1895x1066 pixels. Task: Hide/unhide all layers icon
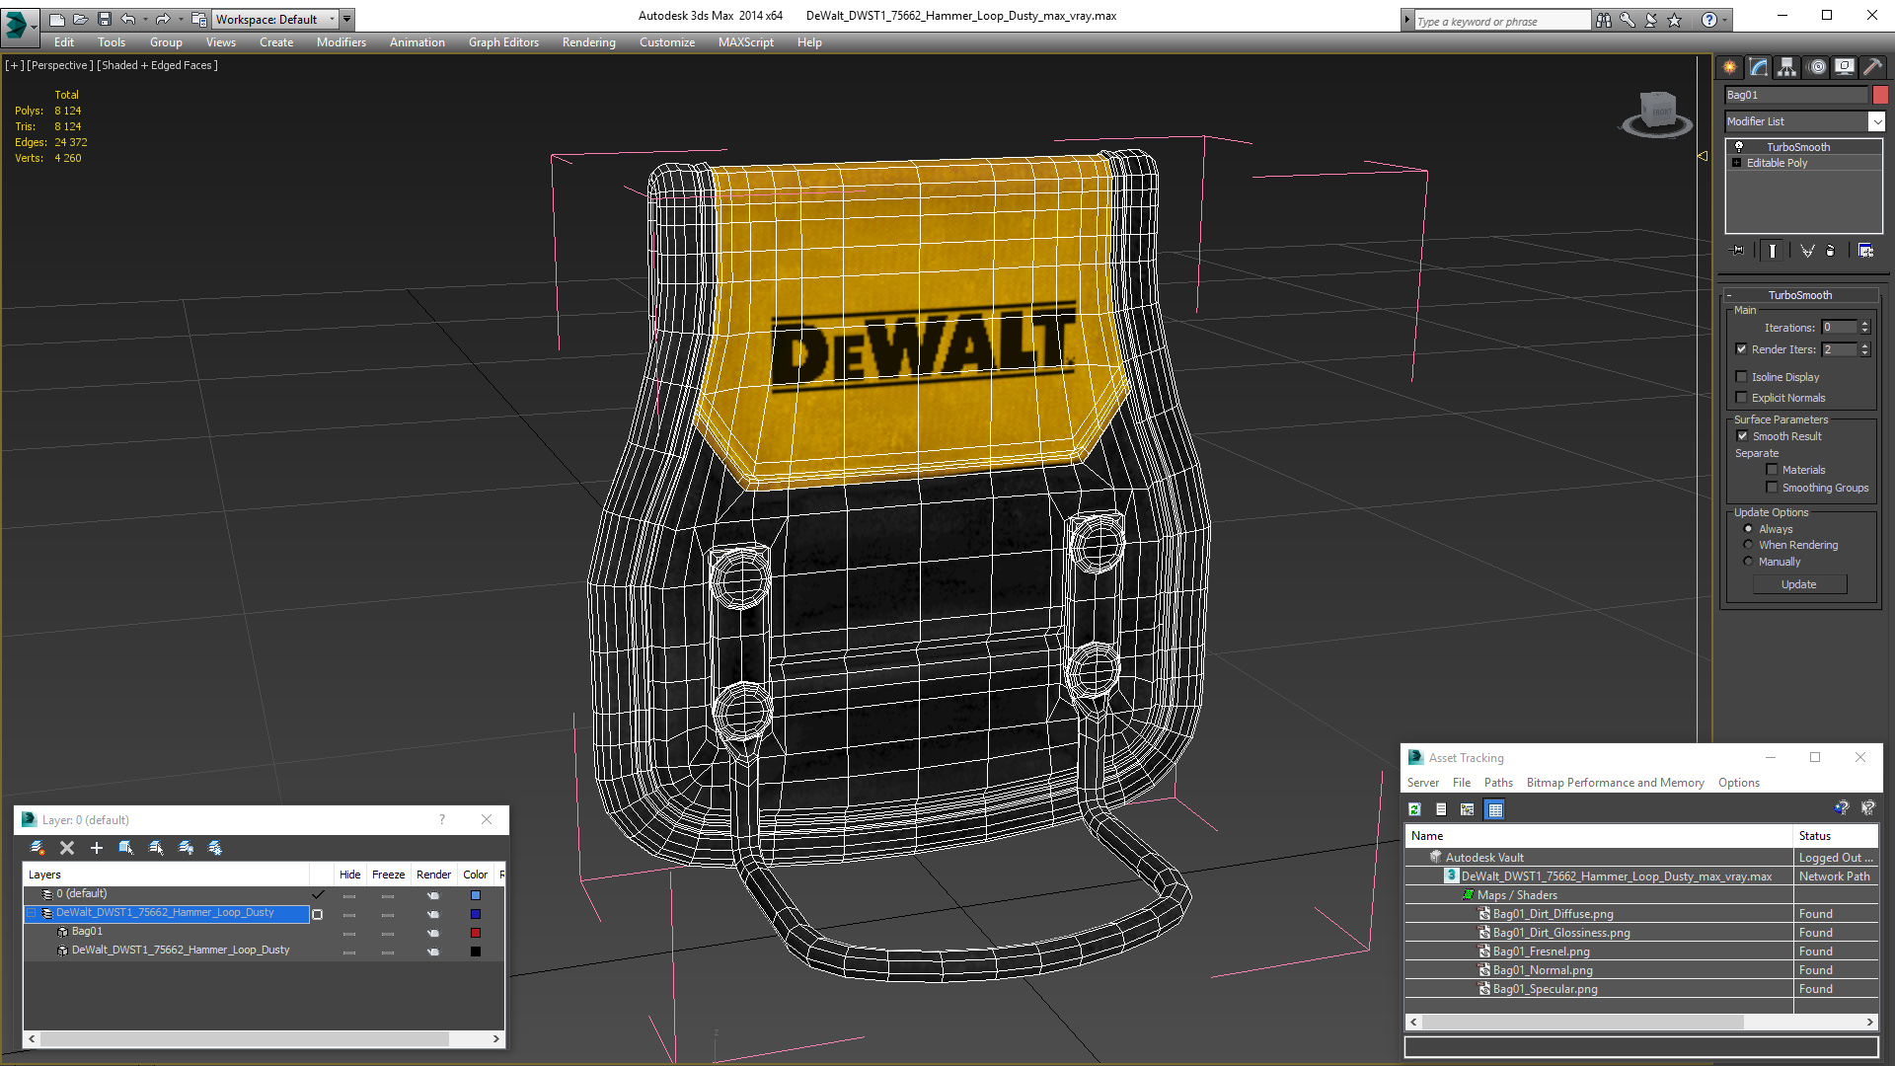[186, 848]
